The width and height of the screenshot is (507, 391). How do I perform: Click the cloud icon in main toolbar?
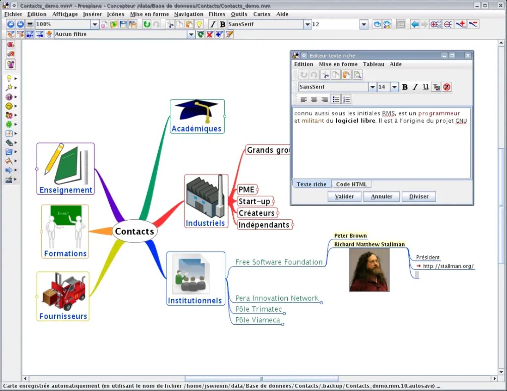click(377, 24)
